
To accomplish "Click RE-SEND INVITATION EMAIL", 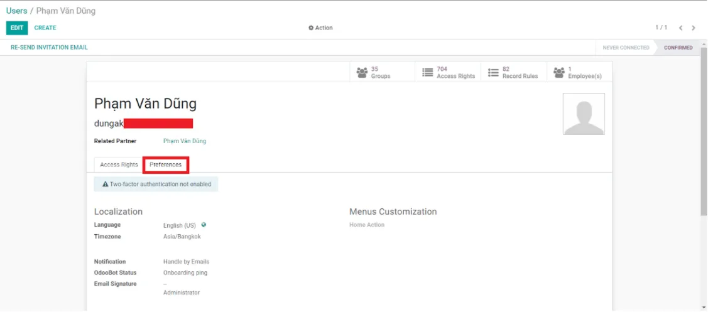I will pyautogui.click(x=49, y=48).
